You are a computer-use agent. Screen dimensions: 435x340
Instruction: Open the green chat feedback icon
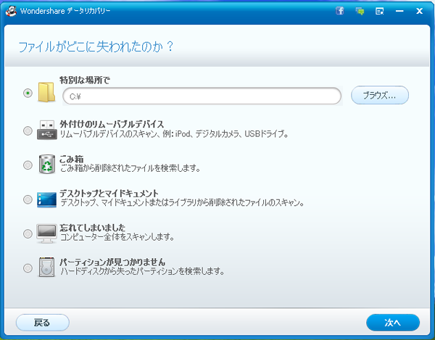(x=360, y=11)
